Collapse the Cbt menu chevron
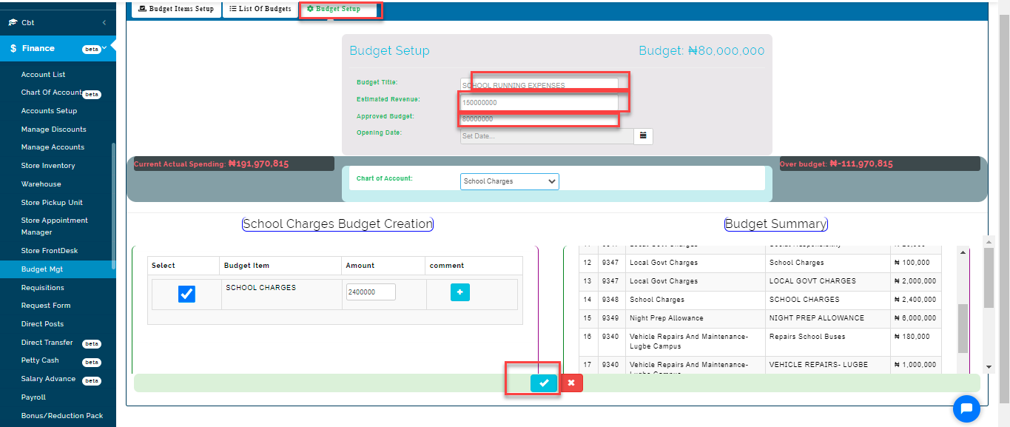Viewport: 1010px width, 427px height. tap(104, 23)
